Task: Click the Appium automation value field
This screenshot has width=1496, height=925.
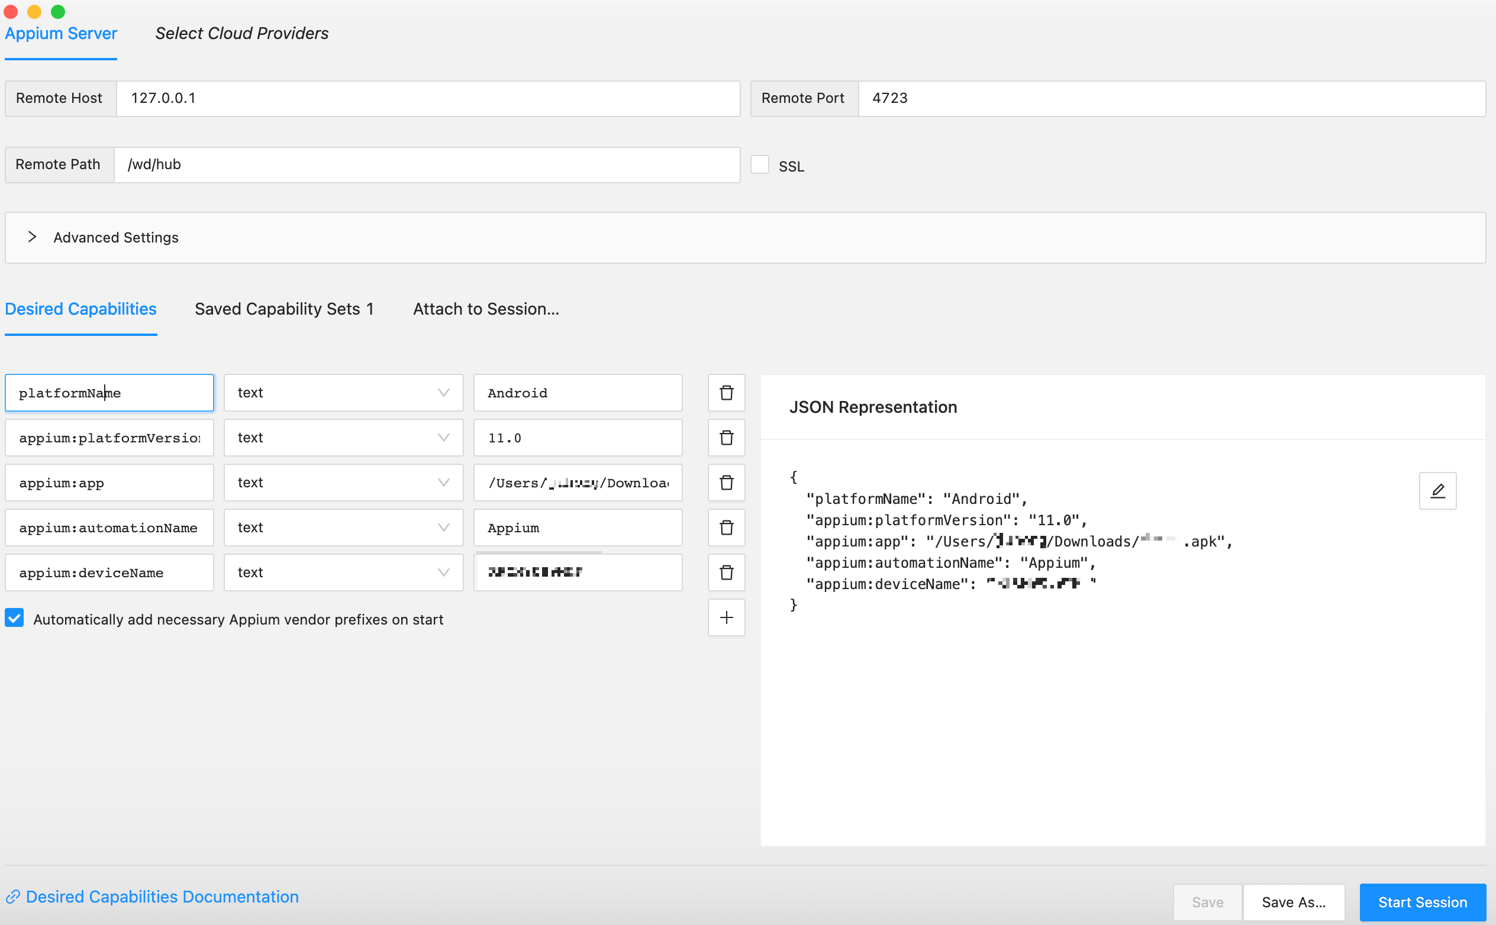Action: [578, 528]
